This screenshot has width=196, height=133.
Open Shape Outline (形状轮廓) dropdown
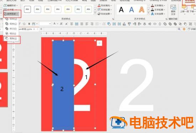click(105, 10)
